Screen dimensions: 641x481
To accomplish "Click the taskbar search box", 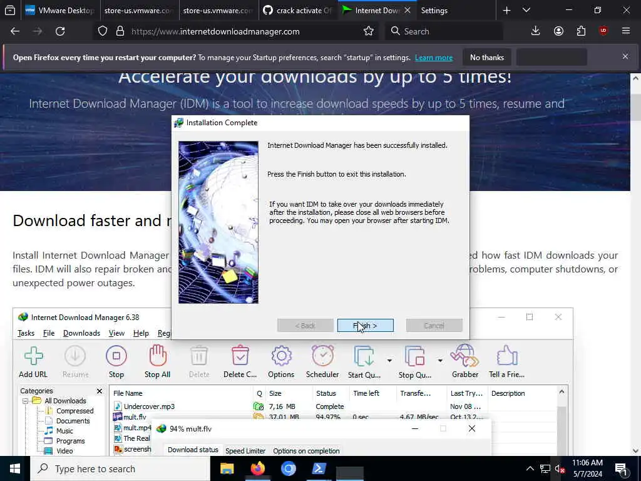I will pos(120,468).
